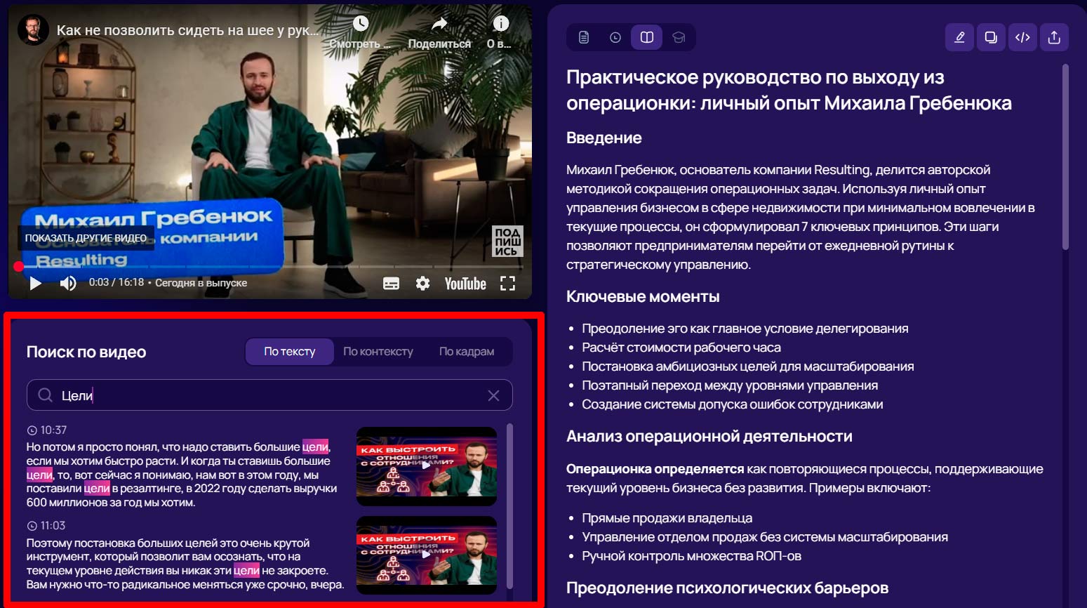The height and width of the screenshot is (608, 1087).
Task: Open the 10:37 search result thumbnail
Action: coord(427,466)
